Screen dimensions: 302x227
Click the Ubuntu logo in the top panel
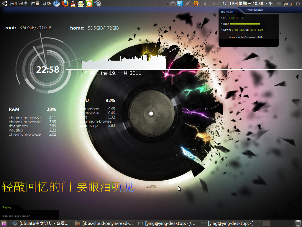(x=5, y=4)
